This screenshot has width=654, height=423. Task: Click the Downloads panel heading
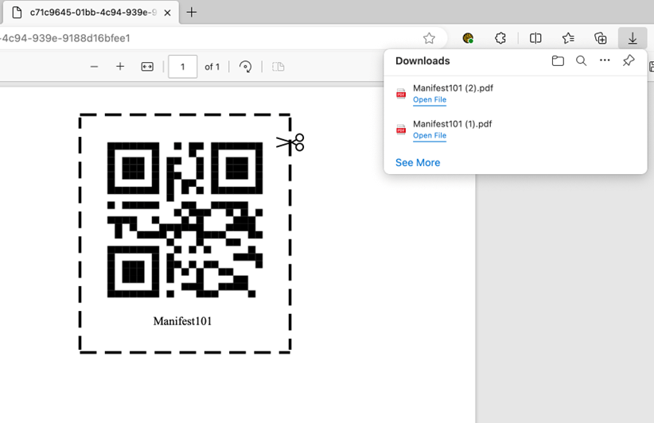(x=422, y=61)
